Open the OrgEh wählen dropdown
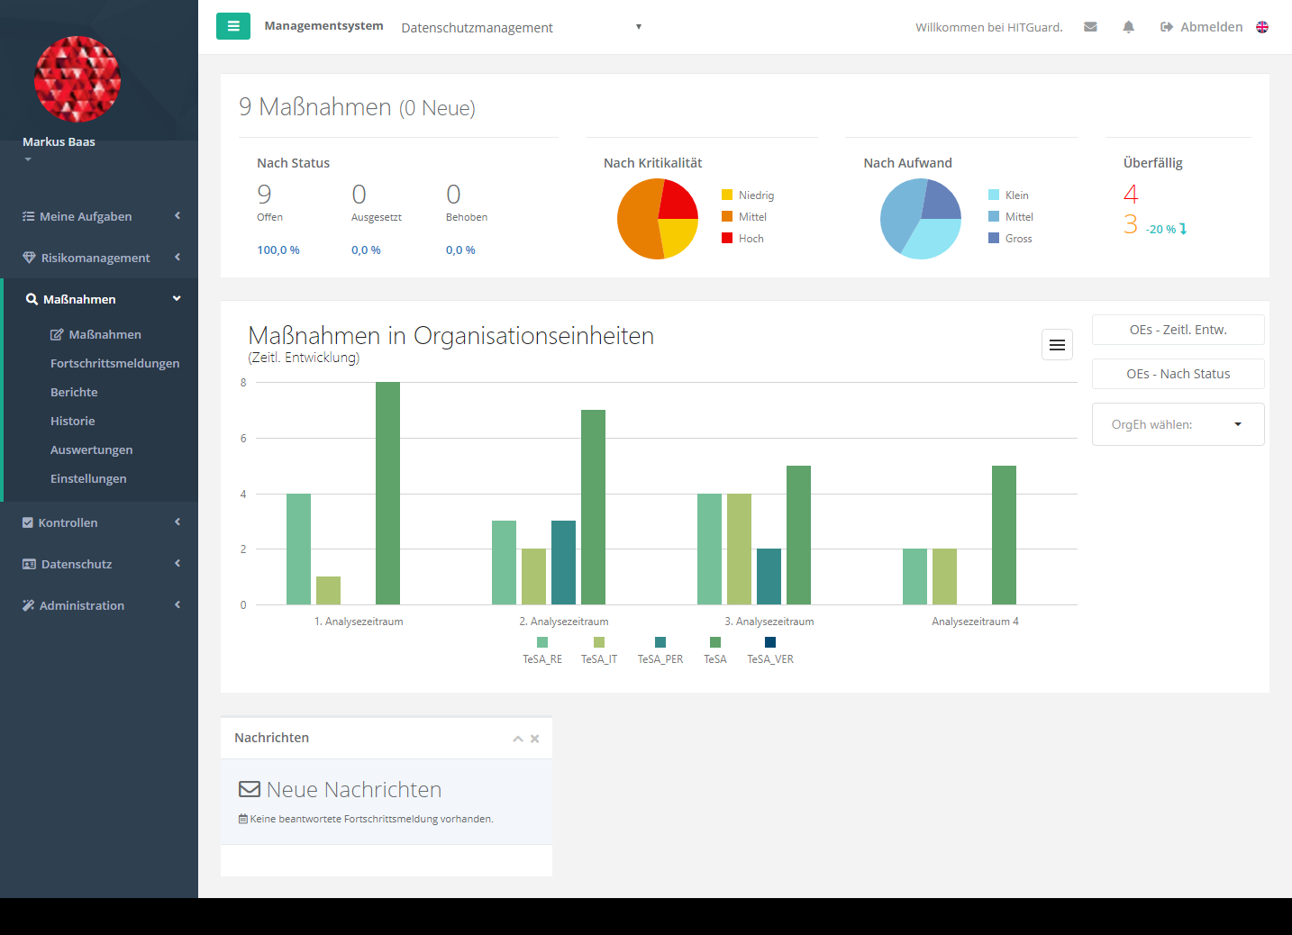The image size is (1292, 935). point(1178,424)
